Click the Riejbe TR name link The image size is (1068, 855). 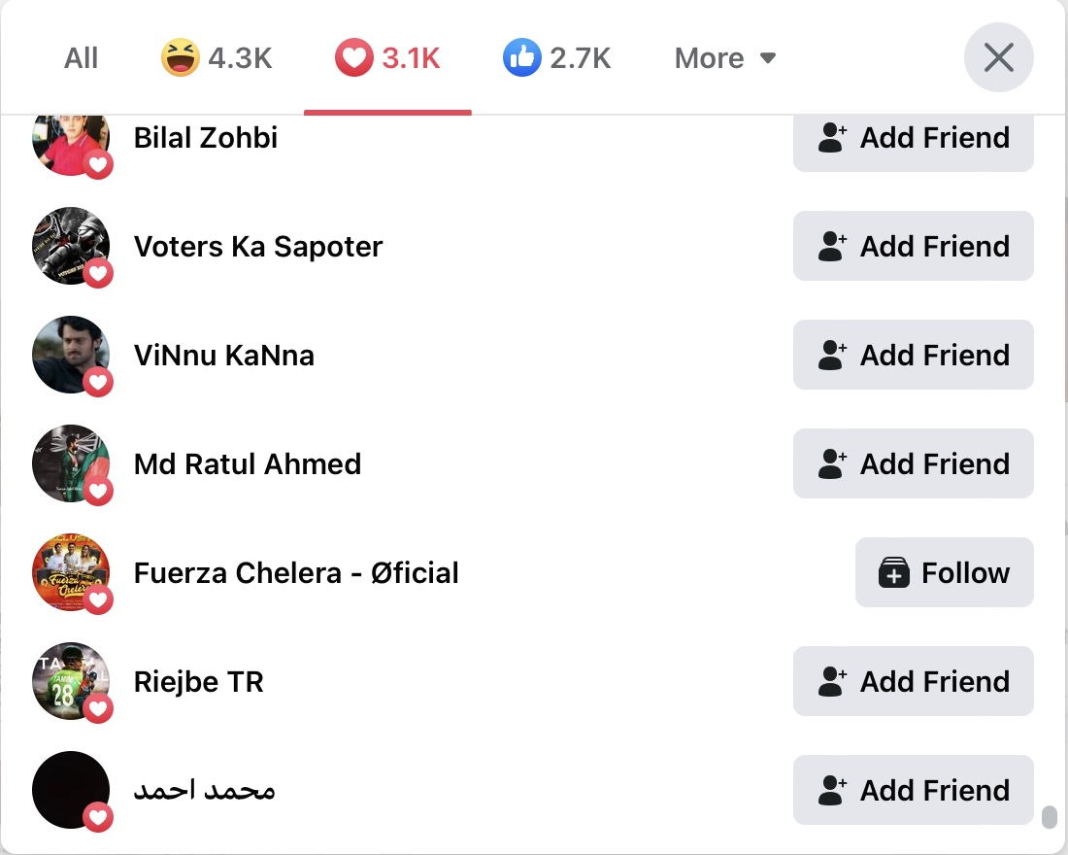[x=198, y=681]
